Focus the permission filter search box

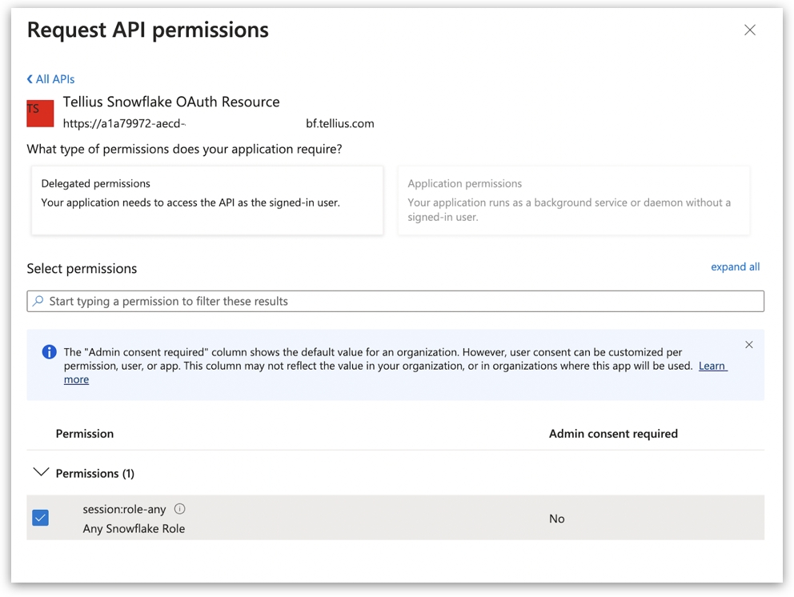[400, 302]
